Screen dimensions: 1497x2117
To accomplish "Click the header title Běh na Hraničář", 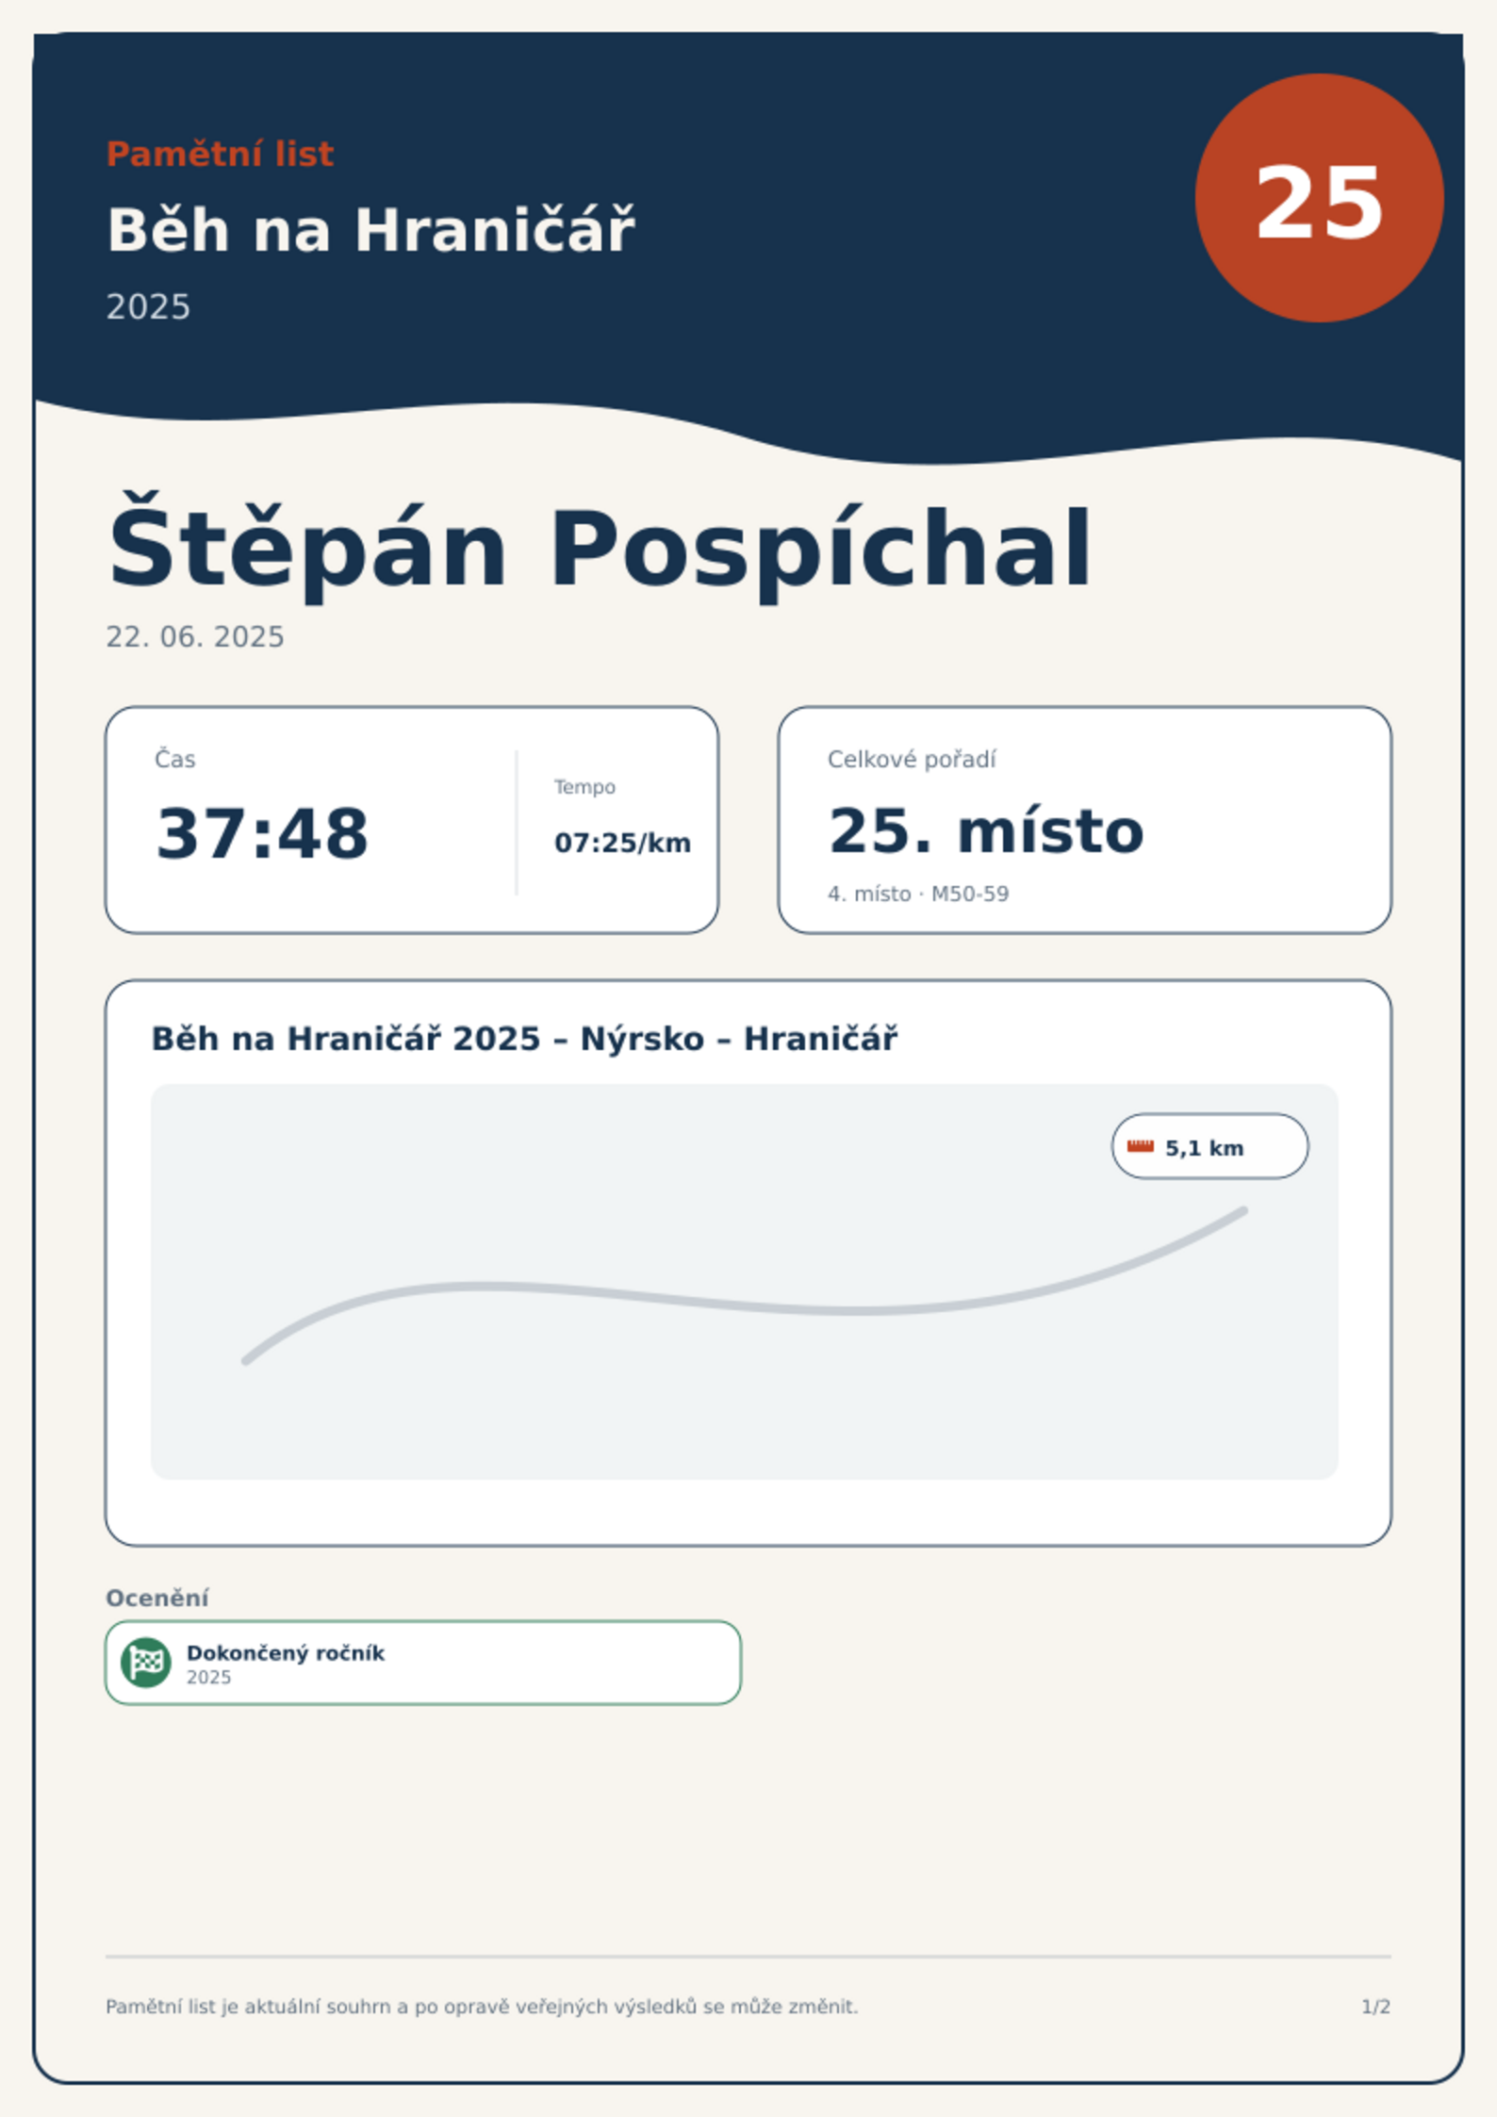I will pyautogui.click(x=370, y=230).
